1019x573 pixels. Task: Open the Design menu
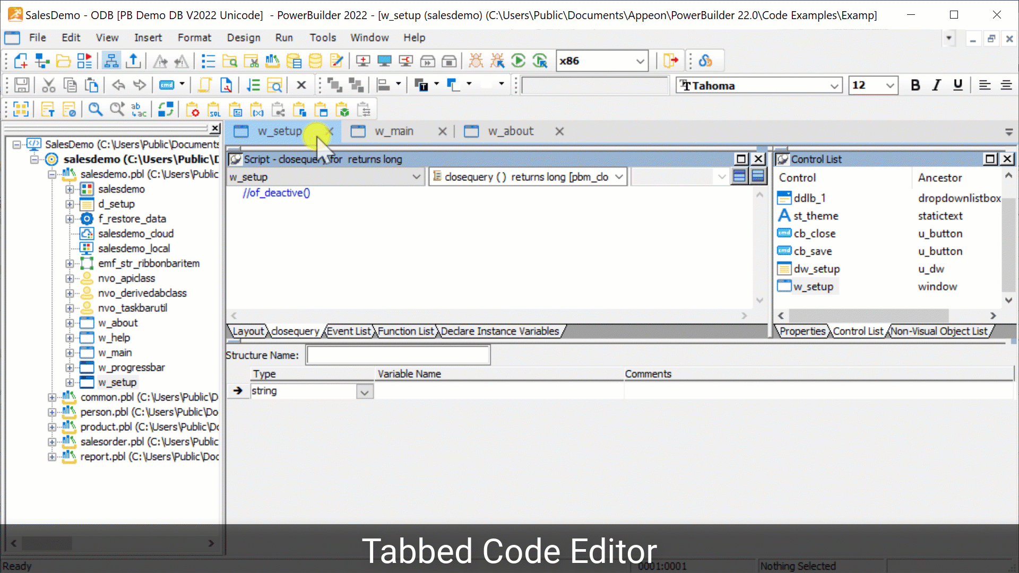(x=243, y=38)
